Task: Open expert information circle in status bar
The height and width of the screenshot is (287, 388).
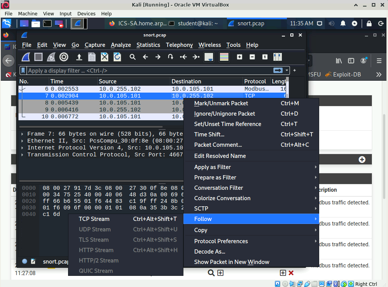Action: point(25,261)
